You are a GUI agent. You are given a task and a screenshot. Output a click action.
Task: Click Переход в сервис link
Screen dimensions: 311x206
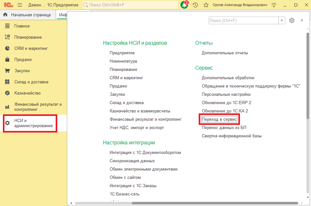(219, 119)
